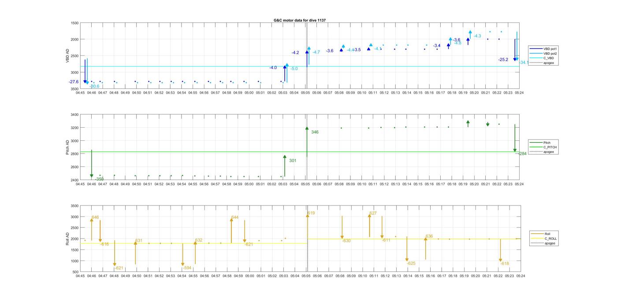The image size is (617, 305).
Task: Click the "500" tick on the Roll axis
Action: pos(76,272)
